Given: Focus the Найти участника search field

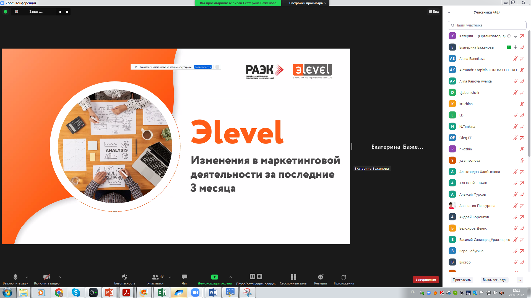Looking at the screenshot, I should pyautogui.click(x=487, y=25).
